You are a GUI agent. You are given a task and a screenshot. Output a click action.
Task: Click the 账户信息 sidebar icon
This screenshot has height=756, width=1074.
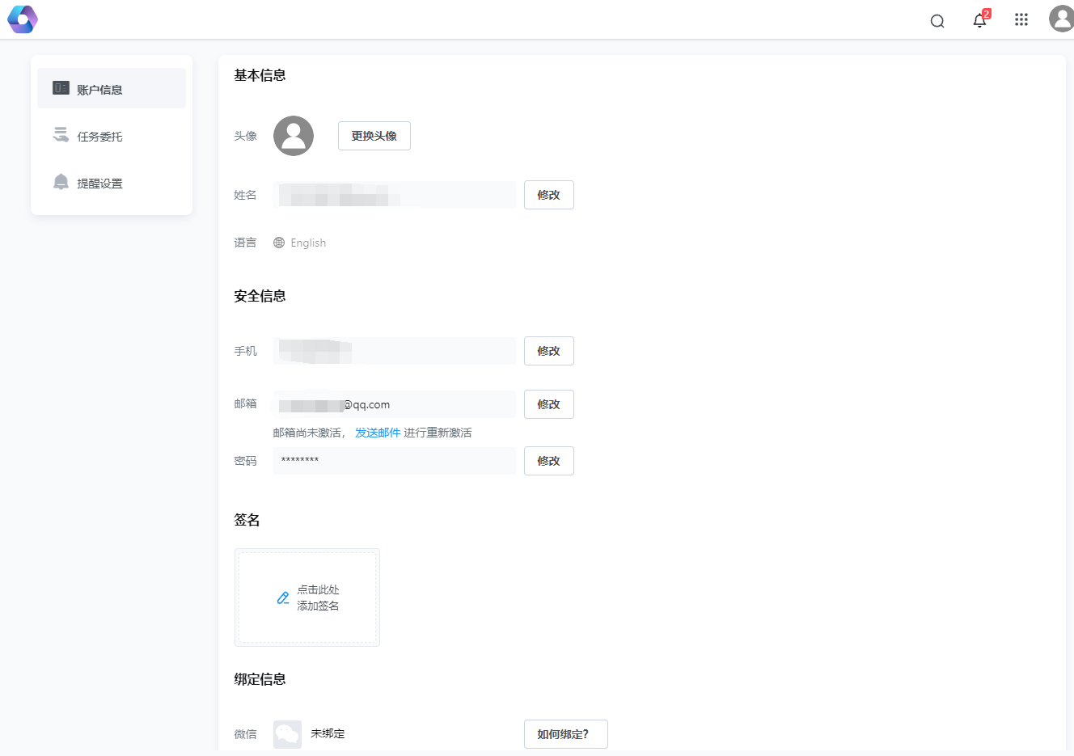coord(60,87)
